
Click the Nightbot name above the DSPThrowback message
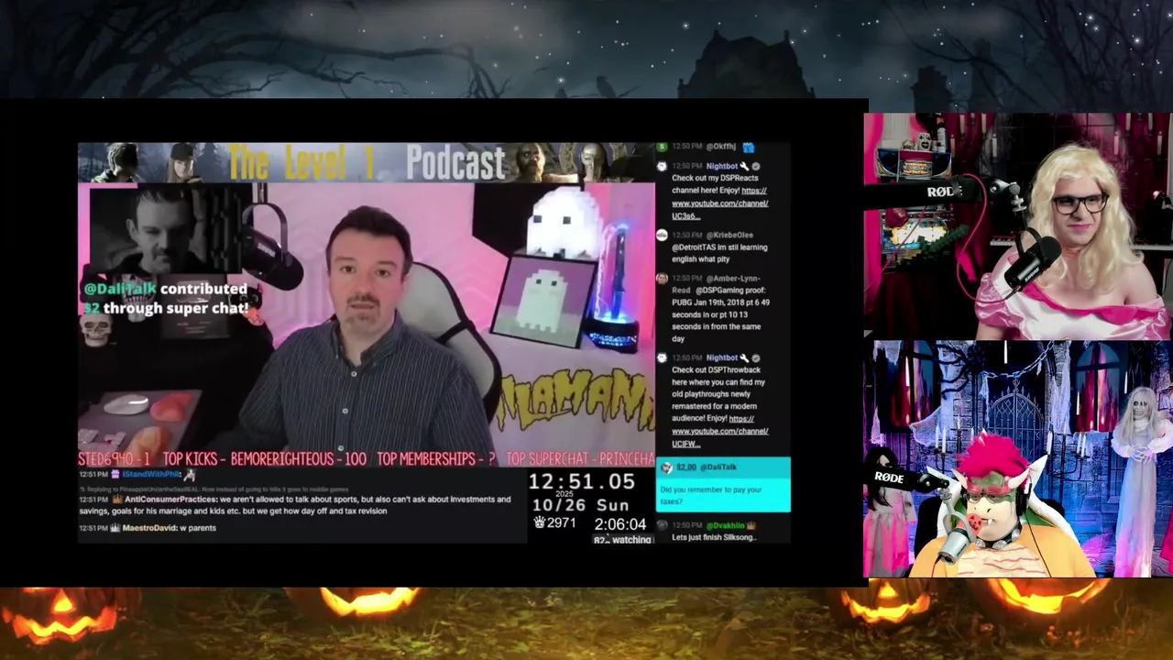point(722,358)
